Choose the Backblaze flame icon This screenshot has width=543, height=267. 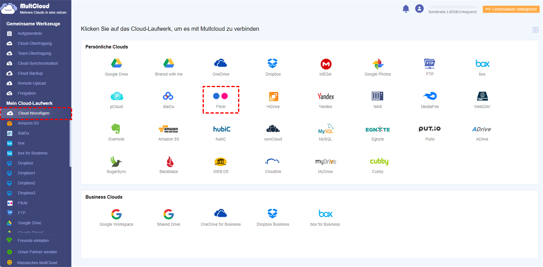pos(170,162)
